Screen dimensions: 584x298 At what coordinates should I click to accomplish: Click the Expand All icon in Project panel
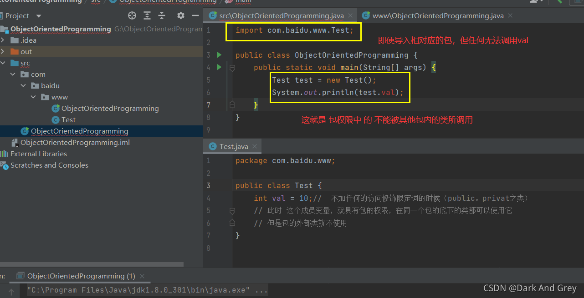[147, 16]
